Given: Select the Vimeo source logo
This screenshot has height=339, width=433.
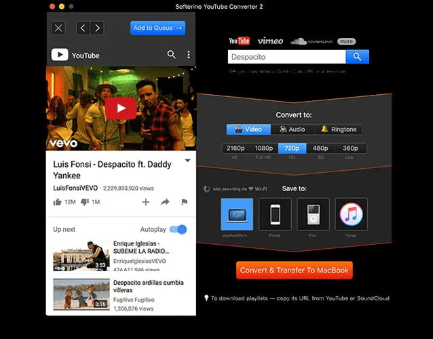Looking at the screenshot, I should coord(270,41).
